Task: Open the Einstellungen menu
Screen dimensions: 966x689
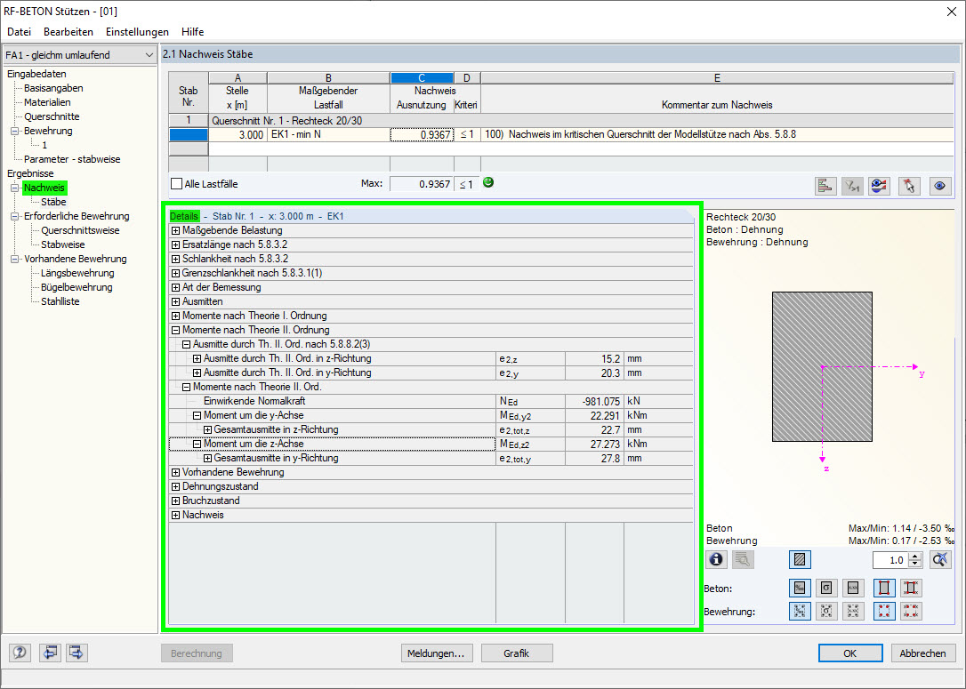Action: click(x=137, y=31)
